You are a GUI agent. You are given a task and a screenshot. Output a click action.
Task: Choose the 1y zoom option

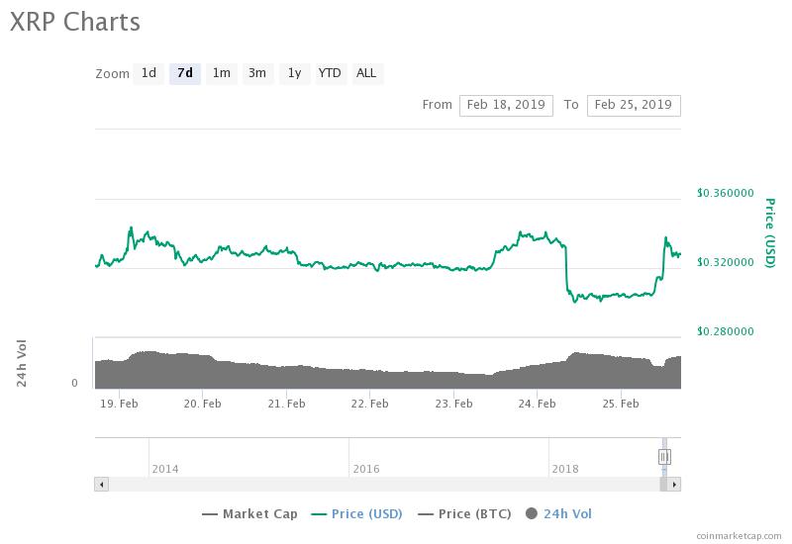(294, 73)
